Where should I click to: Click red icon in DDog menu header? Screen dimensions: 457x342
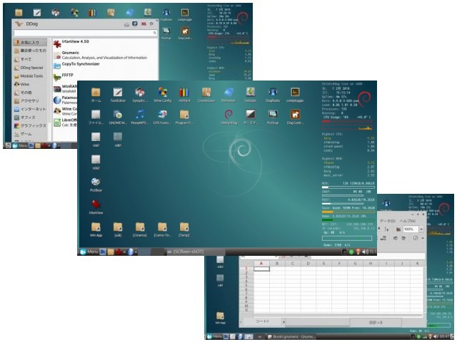(144, 24)
